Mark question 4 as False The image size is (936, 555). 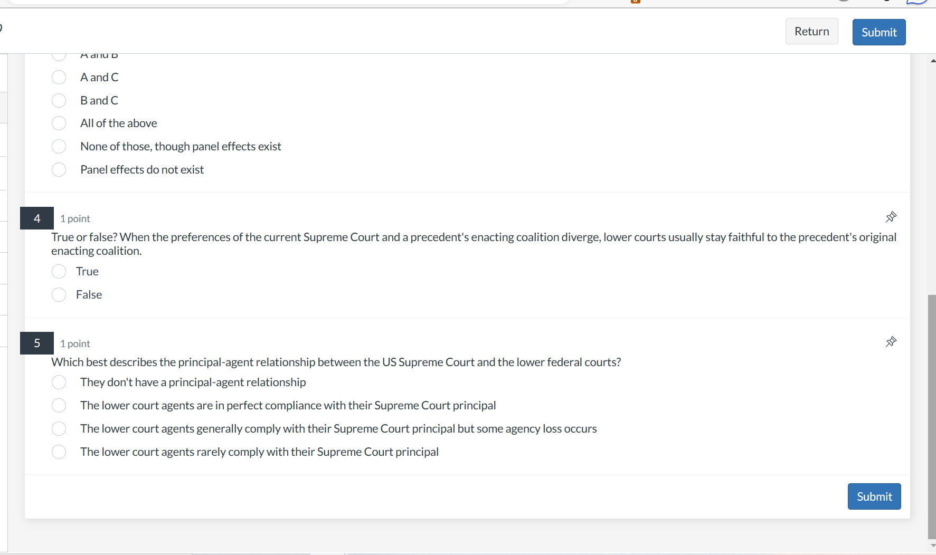point(59,294)
